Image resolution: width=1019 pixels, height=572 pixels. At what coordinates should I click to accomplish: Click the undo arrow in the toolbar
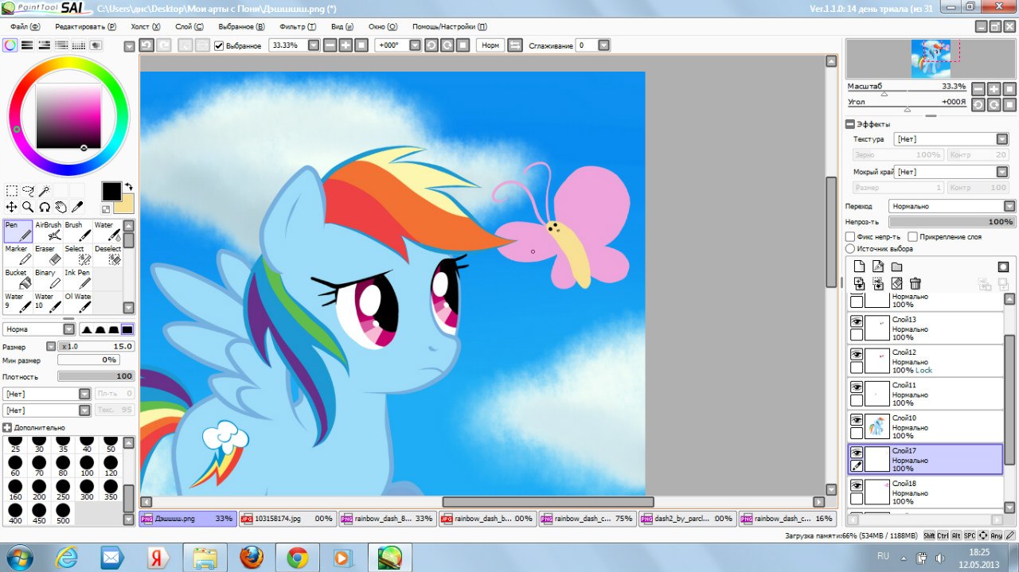pos(146,45)
